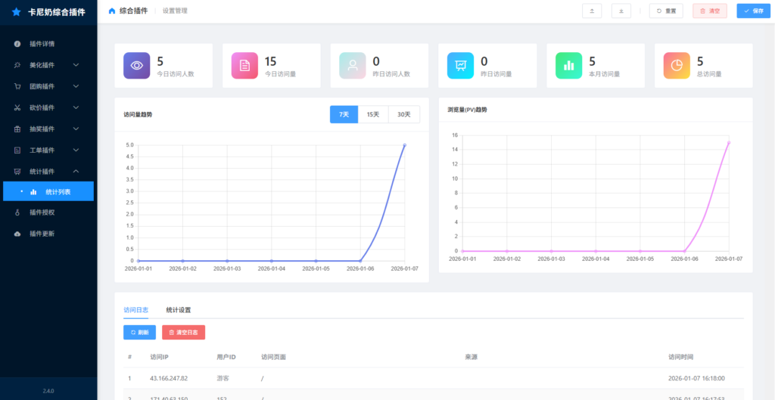775x400 pixels.
Task: Click the blue 保存 button
Action: coord(755,11)
